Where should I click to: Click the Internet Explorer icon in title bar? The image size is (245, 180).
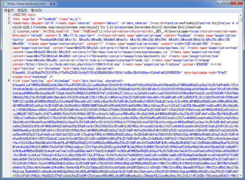tap(4, 4)
